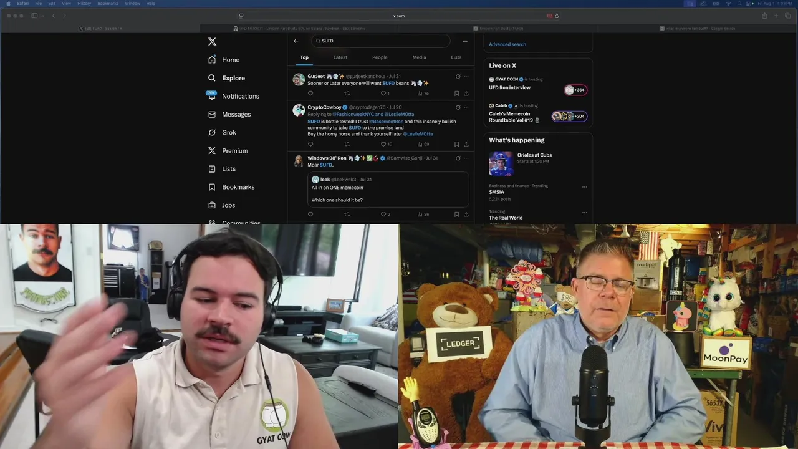
Task: Open the Bookmarks icon in sidebar
Action: (212, 186)
